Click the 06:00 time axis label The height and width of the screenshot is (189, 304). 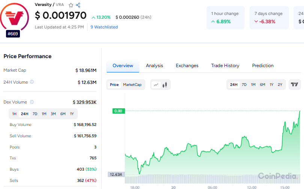click(x=212, y=187)
